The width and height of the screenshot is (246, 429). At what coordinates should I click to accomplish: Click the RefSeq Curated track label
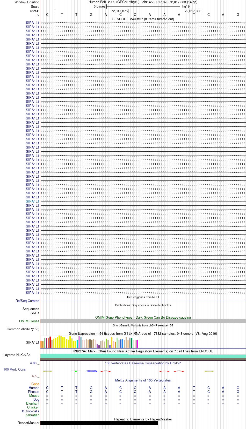(27, 301)
